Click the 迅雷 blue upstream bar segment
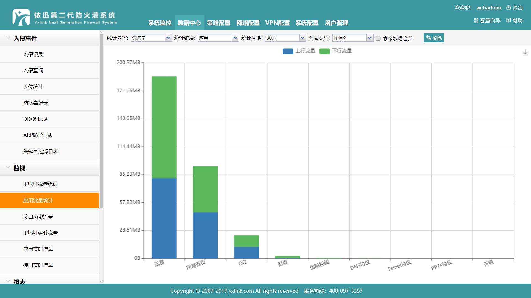The height and width of the screenshot is (298, 531). (x=164, y=218)
